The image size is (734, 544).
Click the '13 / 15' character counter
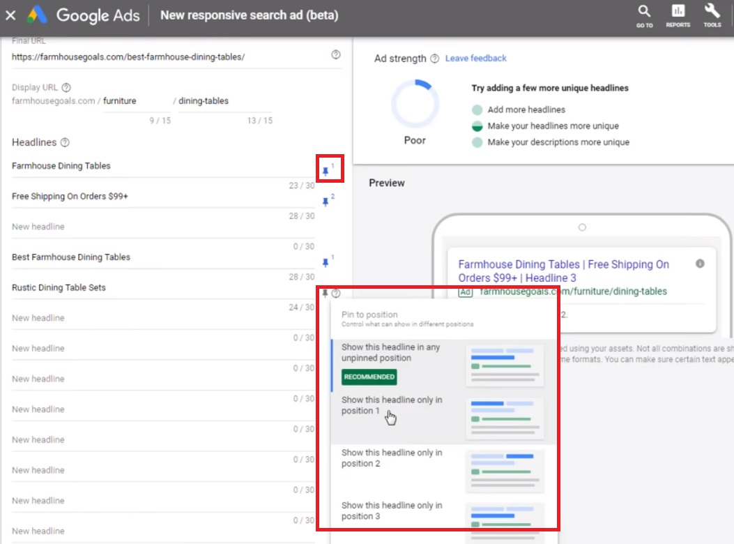260,121
